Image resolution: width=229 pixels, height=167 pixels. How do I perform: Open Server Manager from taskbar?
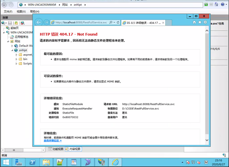click(19, 163)
